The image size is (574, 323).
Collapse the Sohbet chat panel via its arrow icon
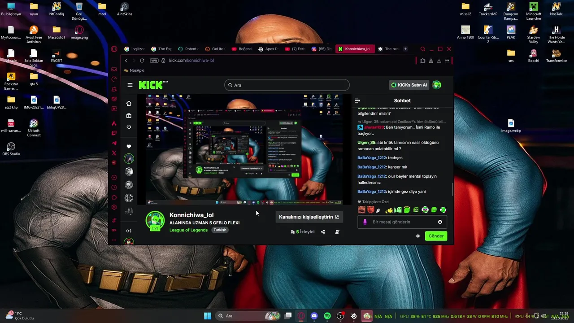click(357, 100)
